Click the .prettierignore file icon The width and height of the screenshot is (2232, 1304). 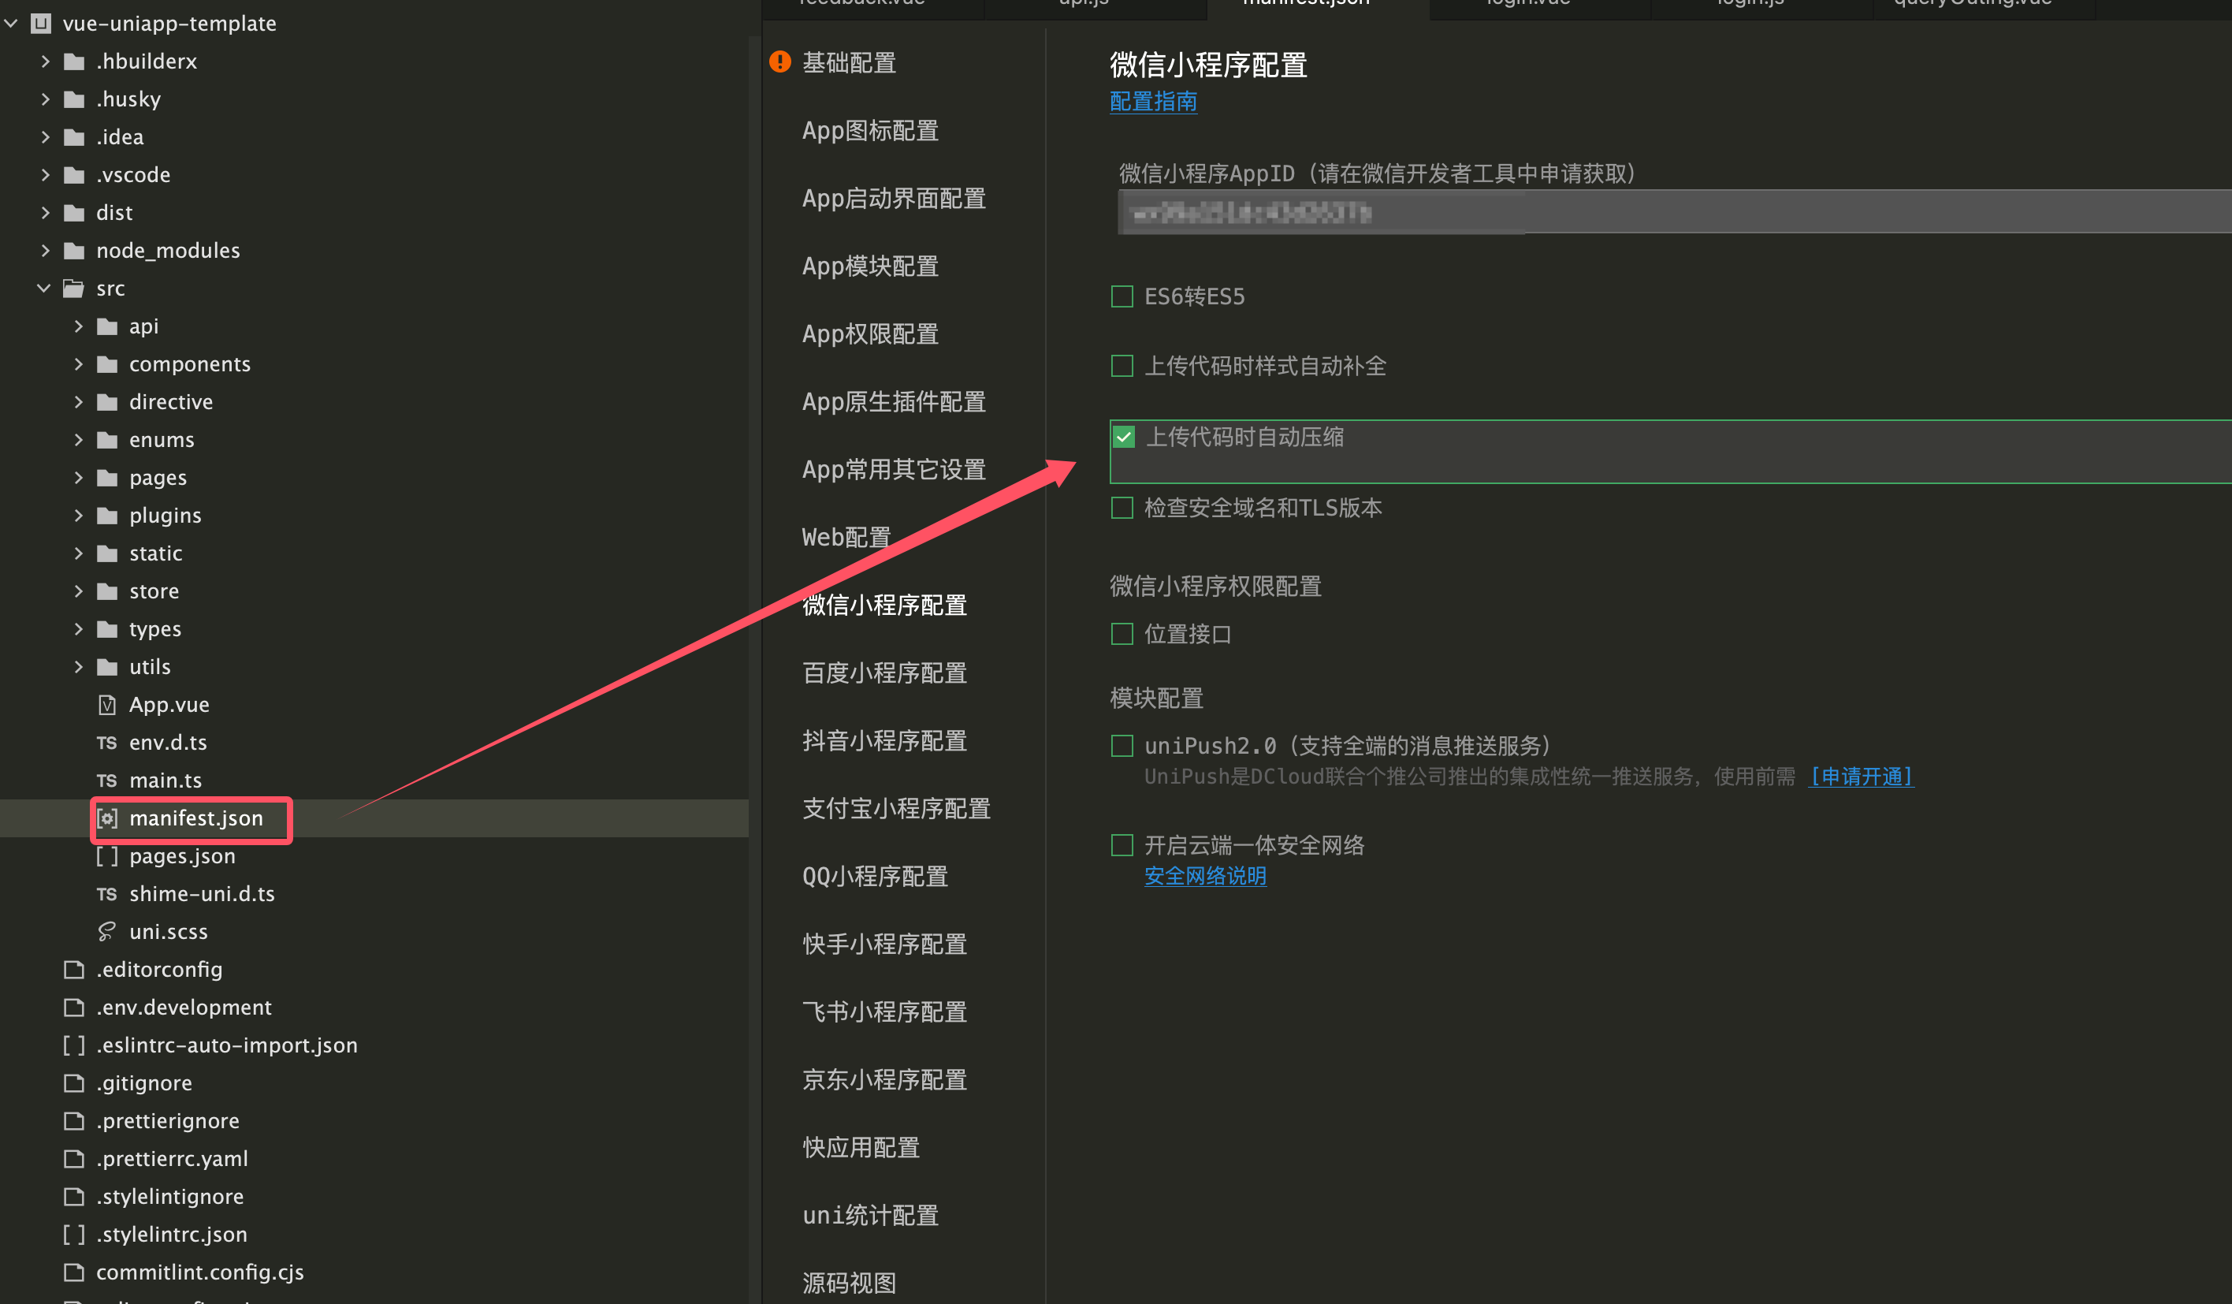pyautogui.click(x=74, y=1122)
